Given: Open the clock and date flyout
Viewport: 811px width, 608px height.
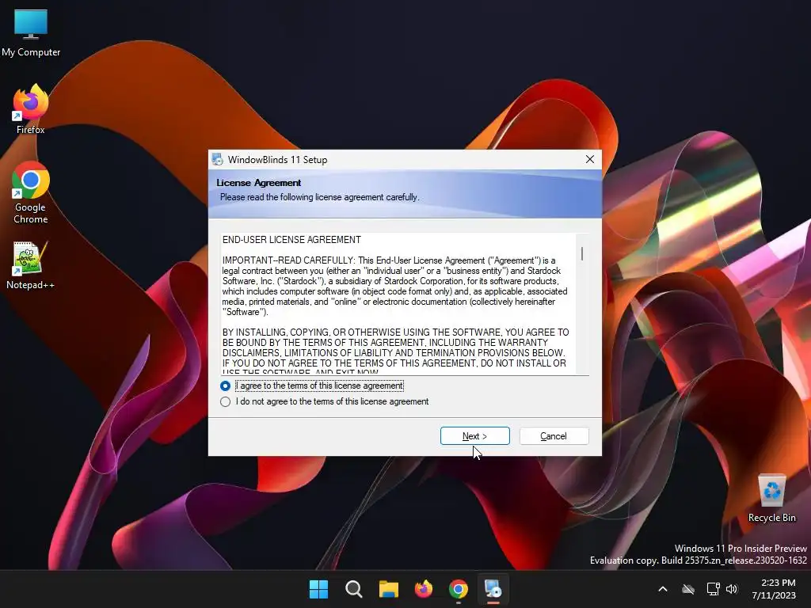Looking at the screenshot, I should [x=775, y=589].
